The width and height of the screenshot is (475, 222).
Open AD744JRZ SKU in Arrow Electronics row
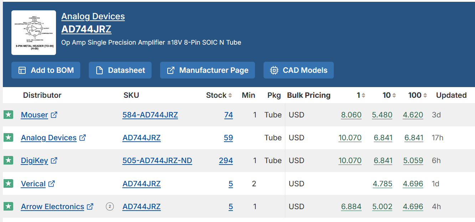[142, 207]
